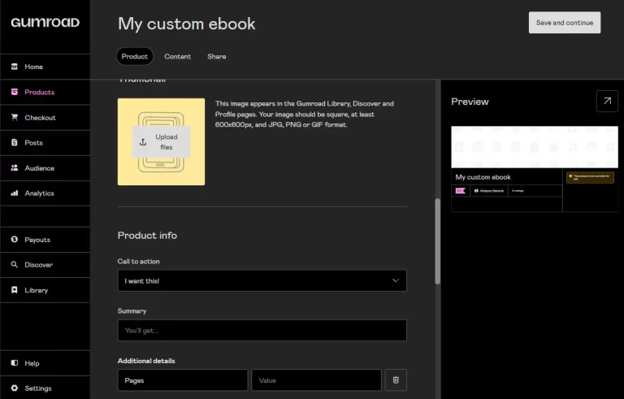Open the preview in a new window with the arrow icon
624x399 pixels.
point(607,101)
